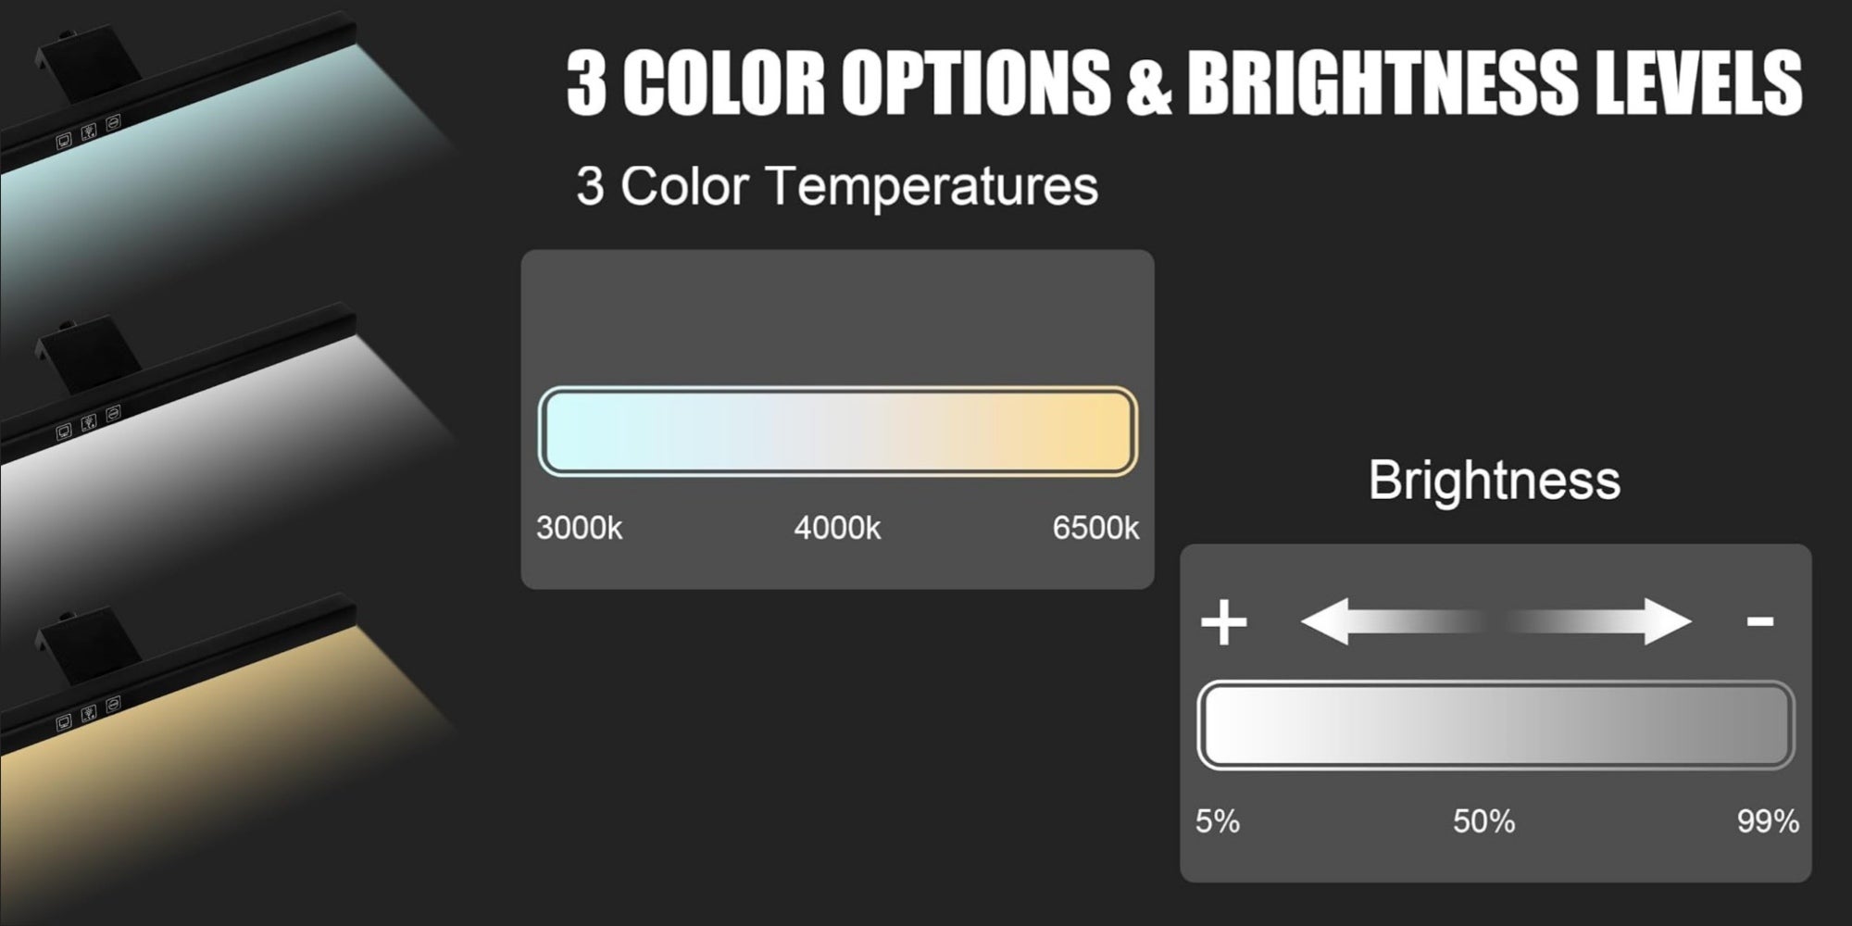This screenshot has width=1852, height=926.
Task: Tap the round power icon on the cool-white lamp
Action: tap(113, 122)
